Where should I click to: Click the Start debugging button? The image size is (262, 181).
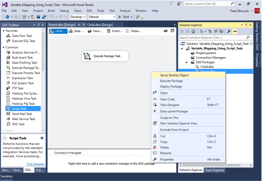coord(124,17)
